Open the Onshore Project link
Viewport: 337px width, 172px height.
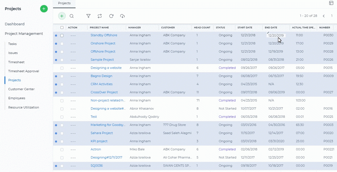pyautogui.click(x=103, y=43)
